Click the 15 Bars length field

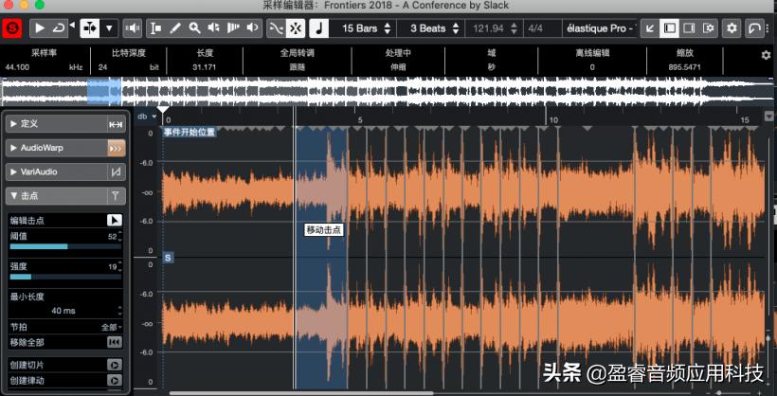(x=359, y=28)
